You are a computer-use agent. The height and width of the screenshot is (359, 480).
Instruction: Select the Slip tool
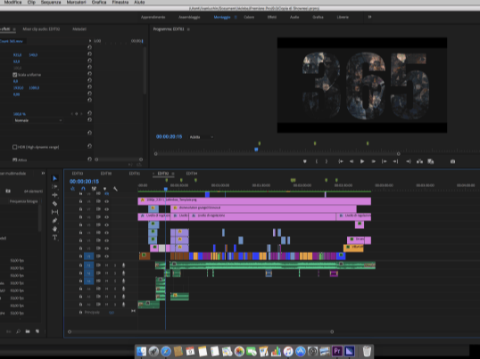click(54, 212)
